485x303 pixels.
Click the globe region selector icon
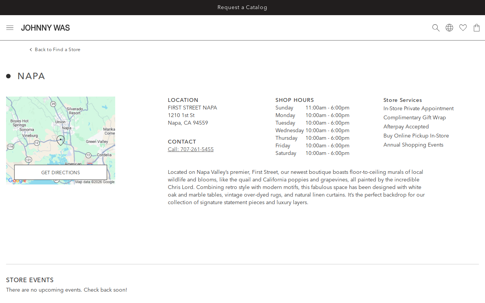(x=449, y=28)
